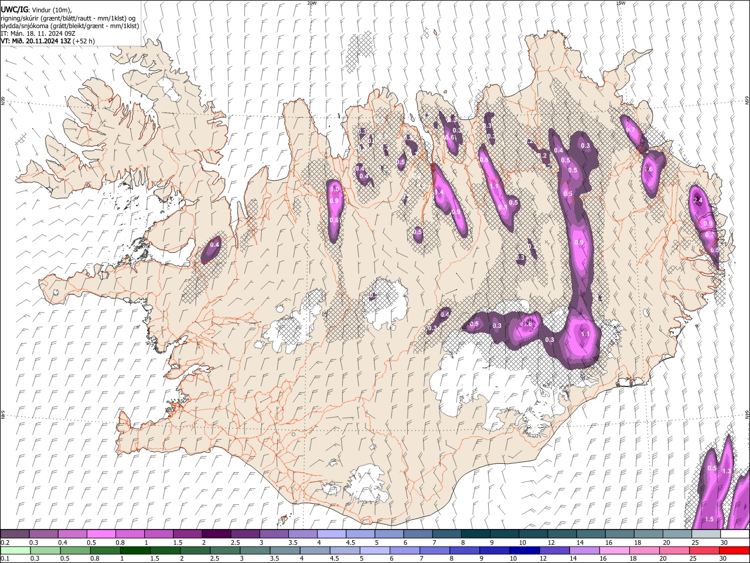Click the '12' label in the top legend row
750x563 pixels.
pos(551,542)
